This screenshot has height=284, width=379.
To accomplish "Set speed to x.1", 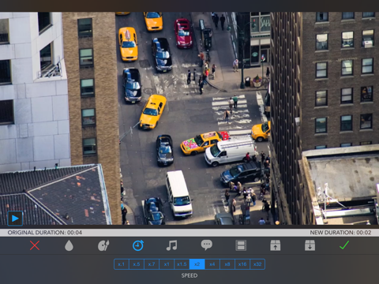I will click(x=122, y=264).
